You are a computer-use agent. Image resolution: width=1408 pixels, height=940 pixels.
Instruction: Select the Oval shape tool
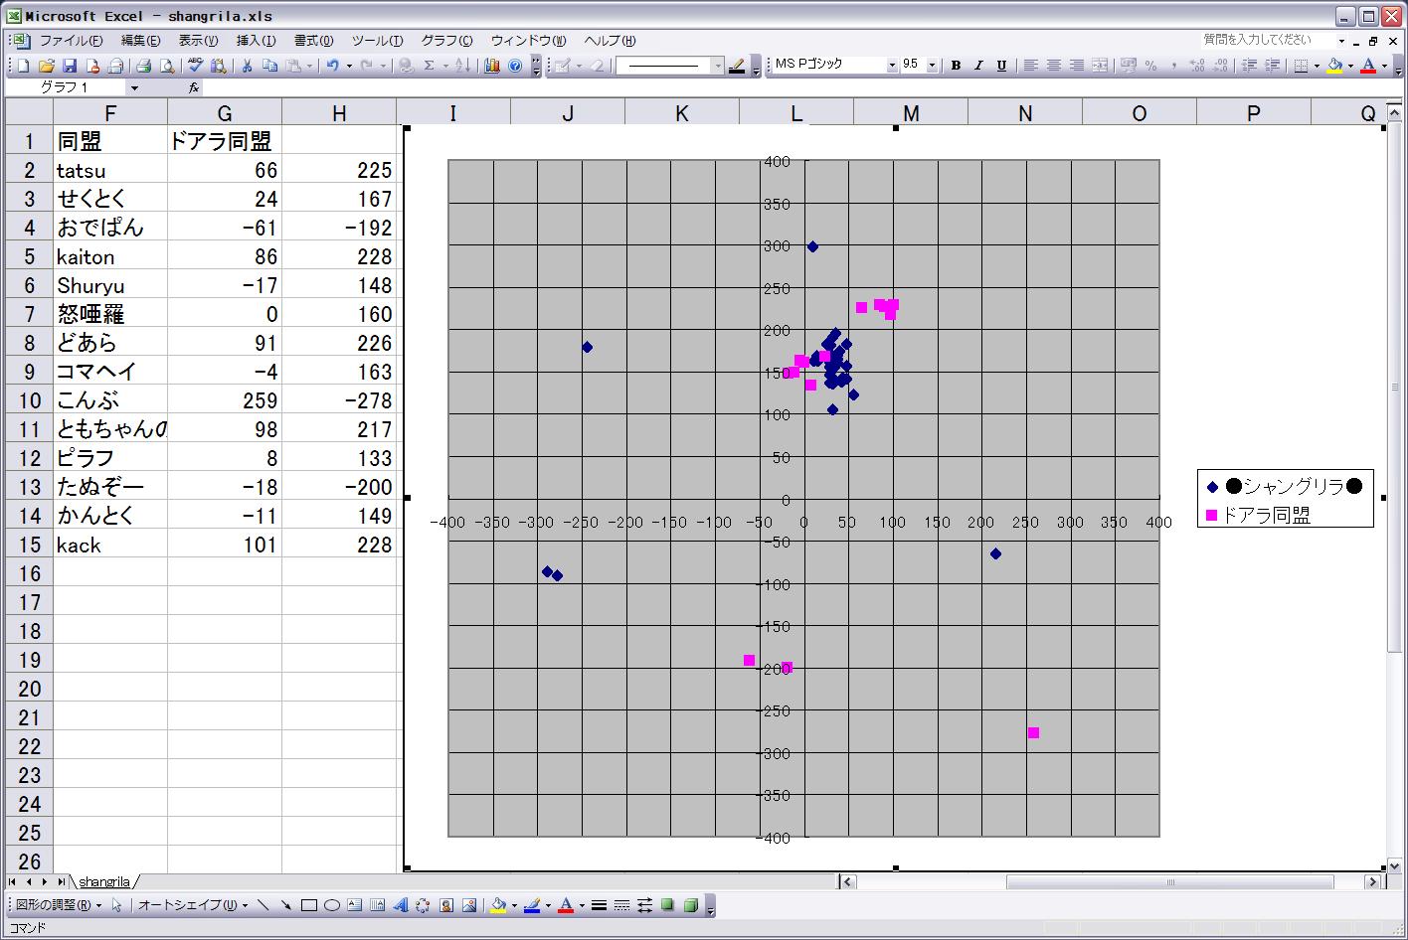click(332, 905)
